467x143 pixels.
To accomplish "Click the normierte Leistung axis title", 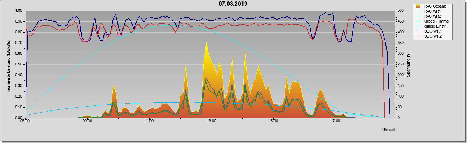I will [8, 64].
